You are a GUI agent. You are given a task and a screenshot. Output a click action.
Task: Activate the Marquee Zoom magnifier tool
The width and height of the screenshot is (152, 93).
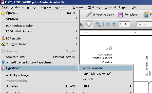point(98,24)
